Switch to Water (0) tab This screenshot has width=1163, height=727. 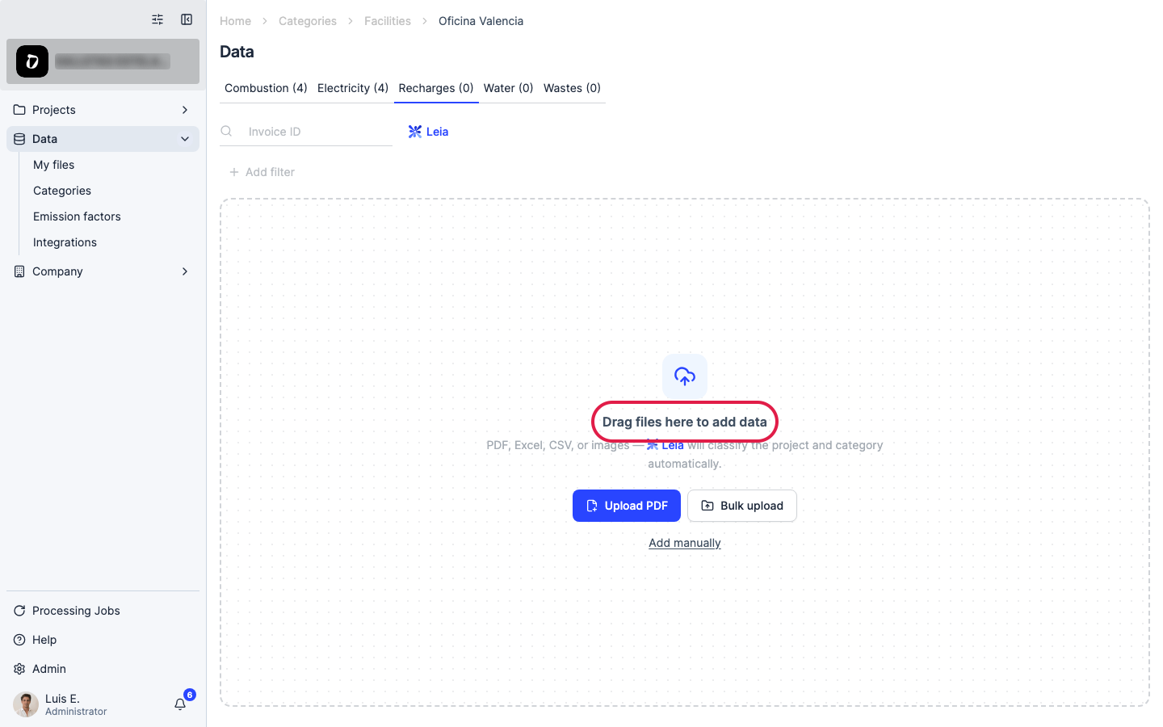click(x=508, y=88)
